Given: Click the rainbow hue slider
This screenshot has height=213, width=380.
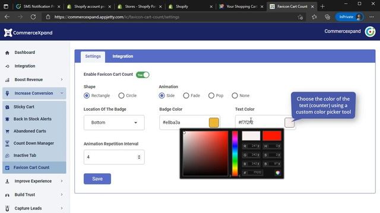Looking at the screenshot, I should point(235,154).
